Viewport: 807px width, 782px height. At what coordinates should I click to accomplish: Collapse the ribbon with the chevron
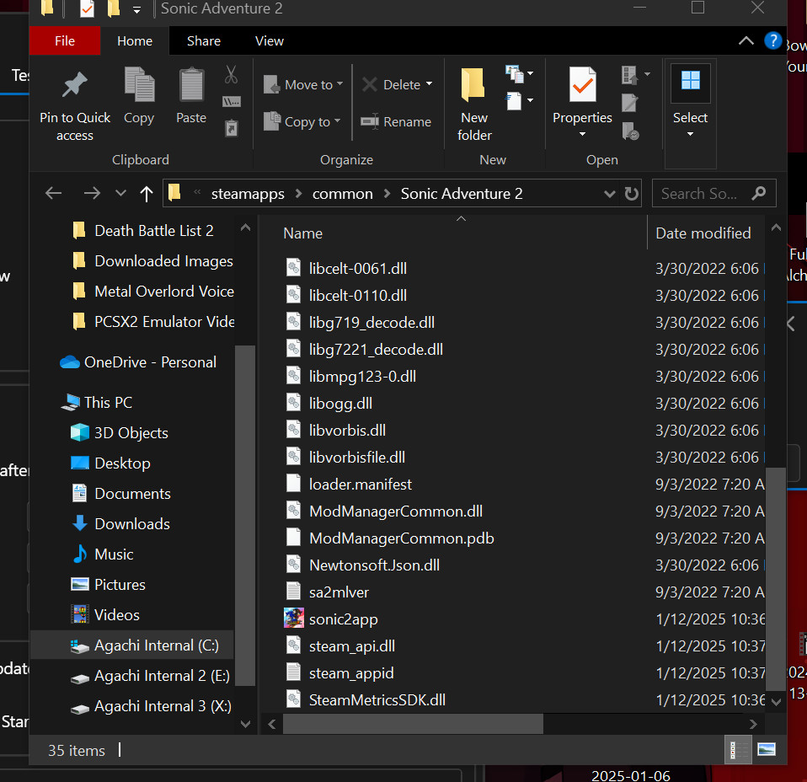[746, 40]
